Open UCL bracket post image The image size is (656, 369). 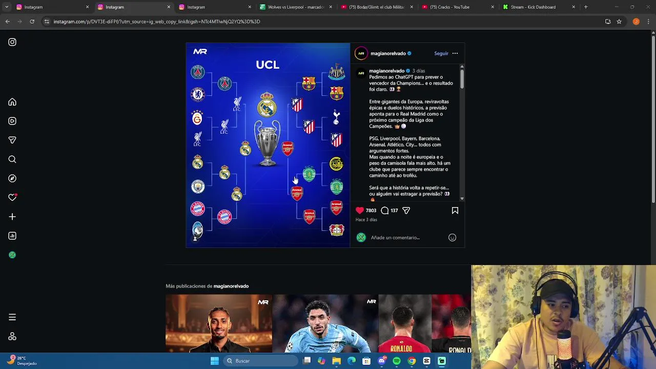pos(268,145)
